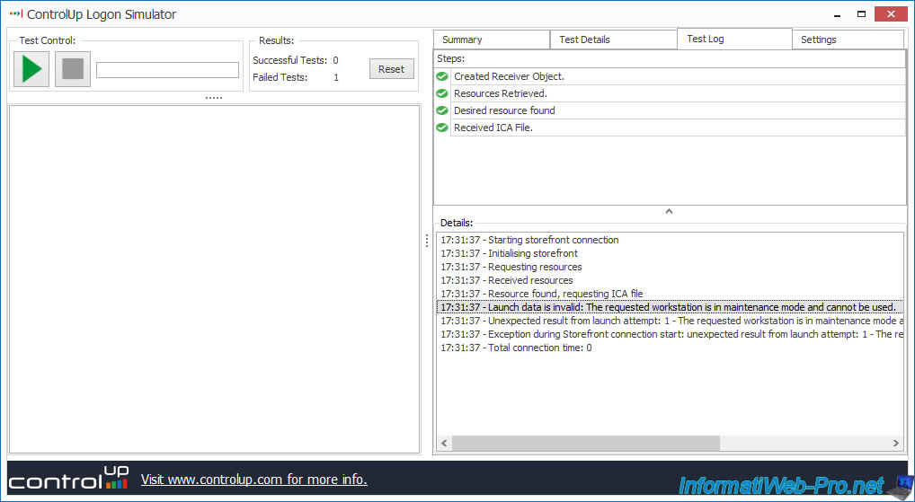
Task: Click the green check icon beside Desired resource found
Action: tap(442, 110)
